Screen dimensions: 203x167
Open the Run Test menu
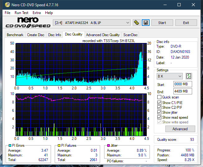coord(21,13)
